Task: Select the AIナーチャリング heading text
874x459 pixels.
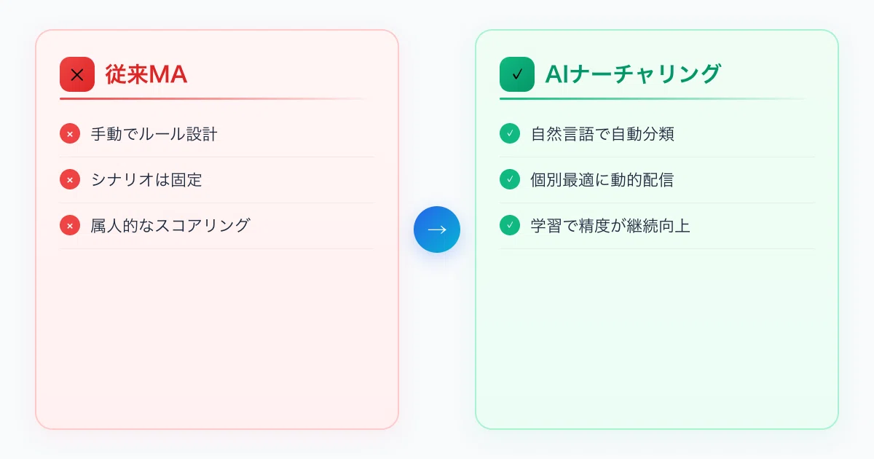Action: (x=633, y=74)
